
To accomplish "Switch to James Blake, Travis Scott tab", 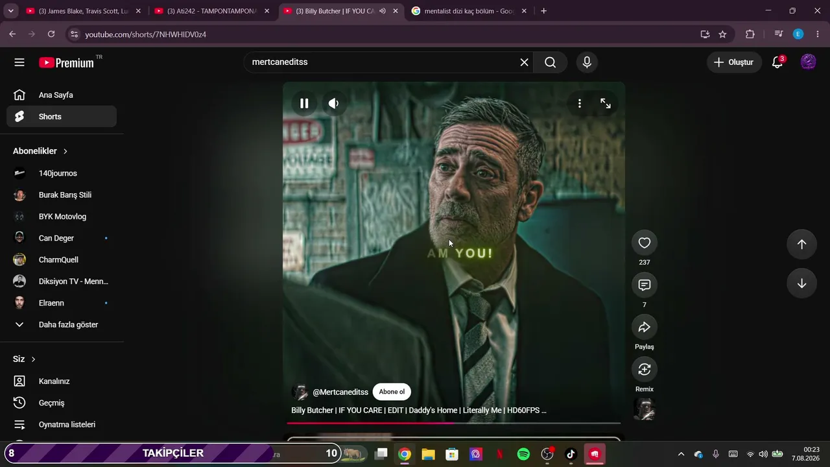I will [x=83, y=11].
